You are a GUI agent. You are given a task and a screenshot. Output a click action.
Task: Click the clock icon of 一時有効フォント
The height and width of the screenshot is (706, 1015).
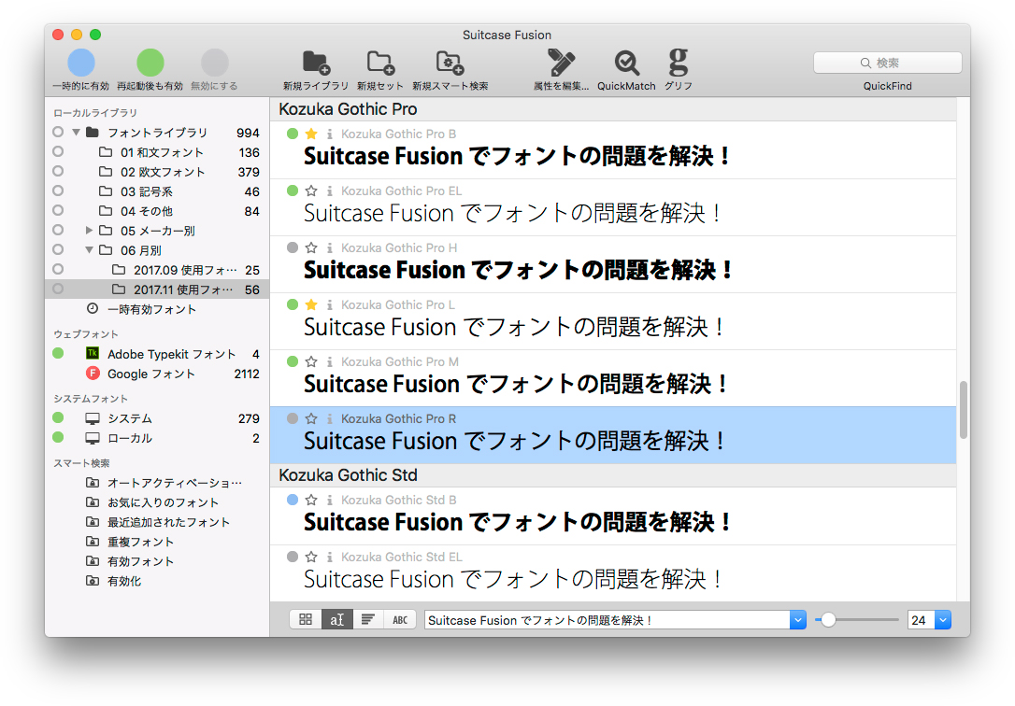93,308
